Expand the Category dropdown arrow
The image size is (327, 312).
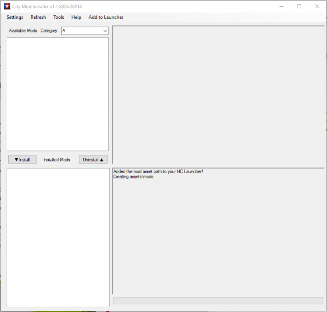click(x=105, y=31)
